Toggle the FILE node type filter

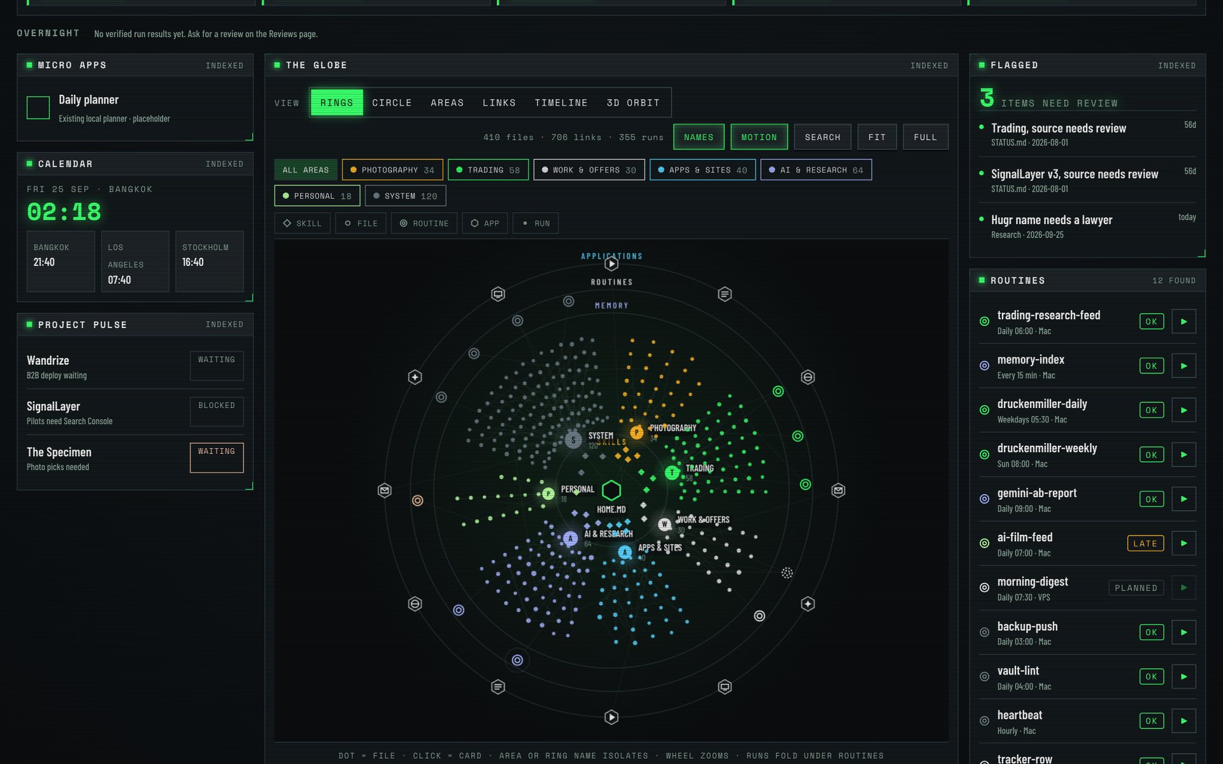pos(361,223)
